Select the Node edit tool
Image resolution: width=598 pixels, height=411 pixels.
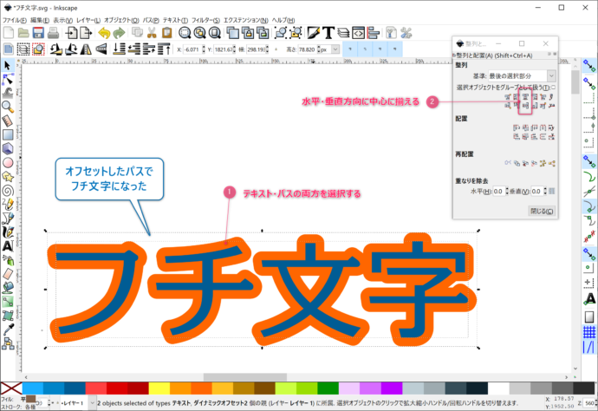(7, 80)
